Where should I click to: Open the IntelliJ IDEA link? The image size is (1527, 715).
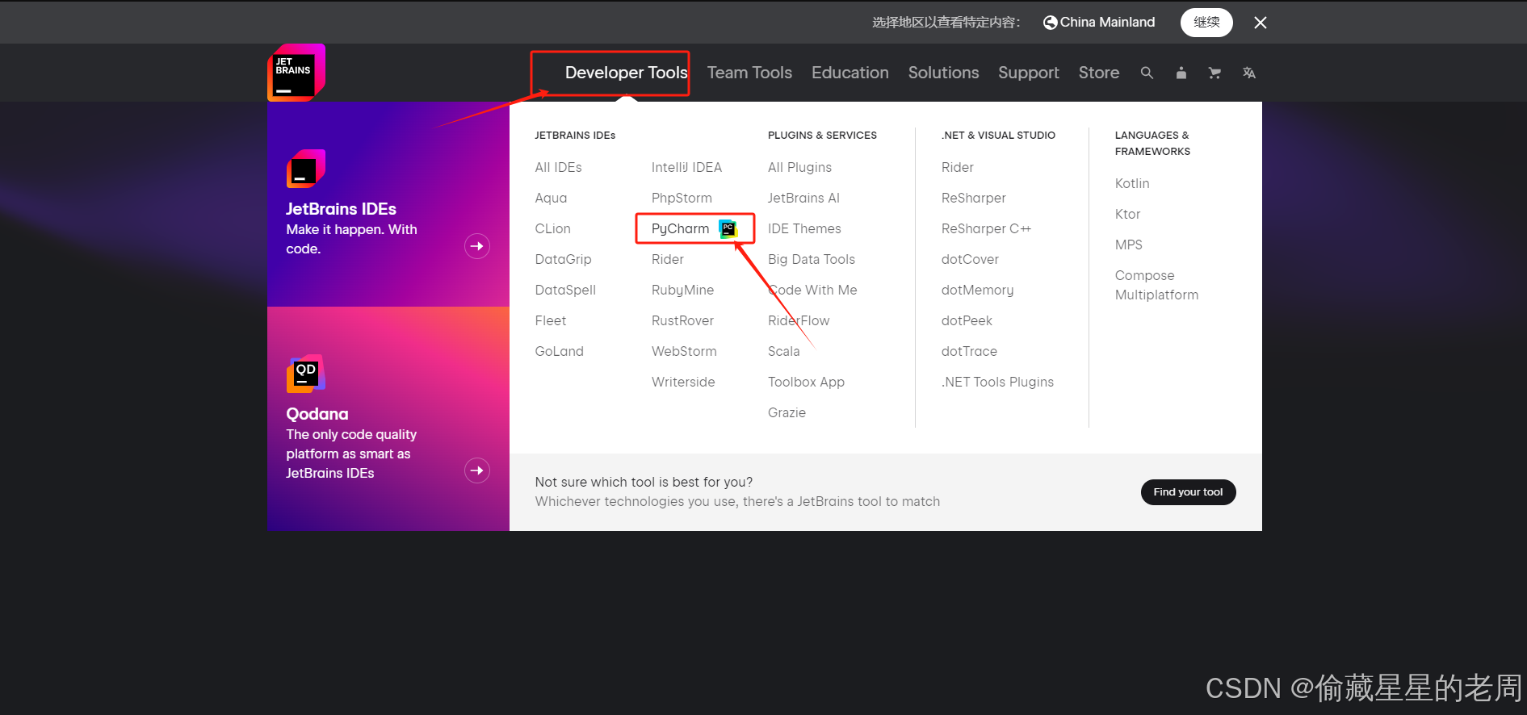click(x=686, y=167)
